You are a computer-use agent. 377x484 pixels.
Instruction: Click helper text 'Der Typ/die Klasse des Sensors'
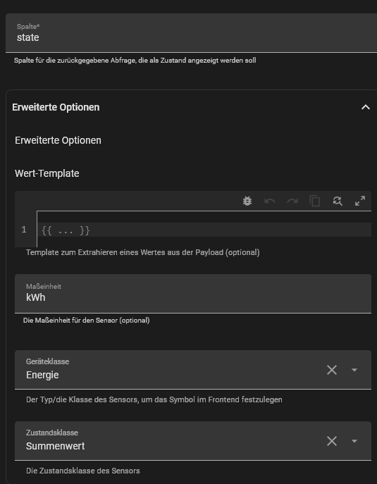[154, 399]
